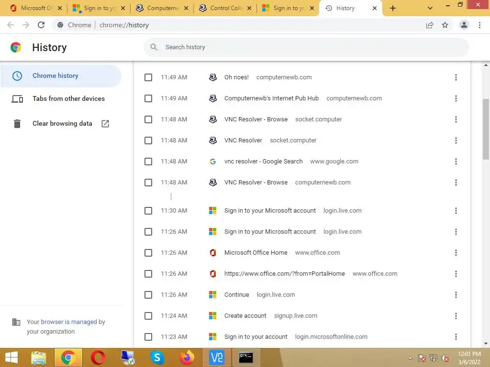Tick checkbox for 11:30 AM Microsoft sign-in entry
Image resolution: width=490 pixels, height=367 pixels.
pos(148,211)
